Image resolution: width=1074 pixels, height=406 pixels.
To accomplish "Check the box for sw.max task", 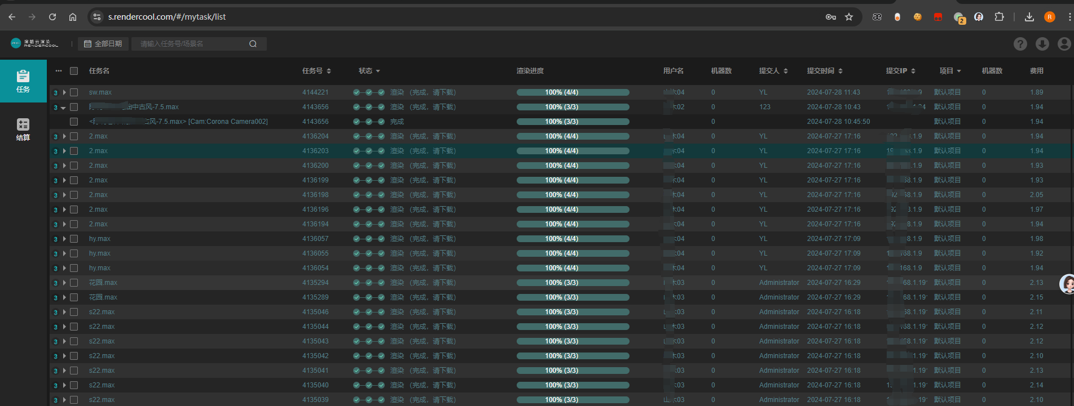I will click(x=74, y=92).
